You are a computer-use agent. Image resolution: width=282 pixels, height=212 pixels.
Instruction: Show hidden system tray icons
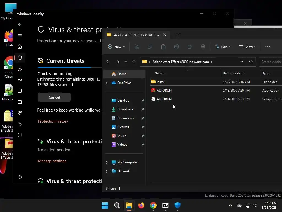pos(231,205)
